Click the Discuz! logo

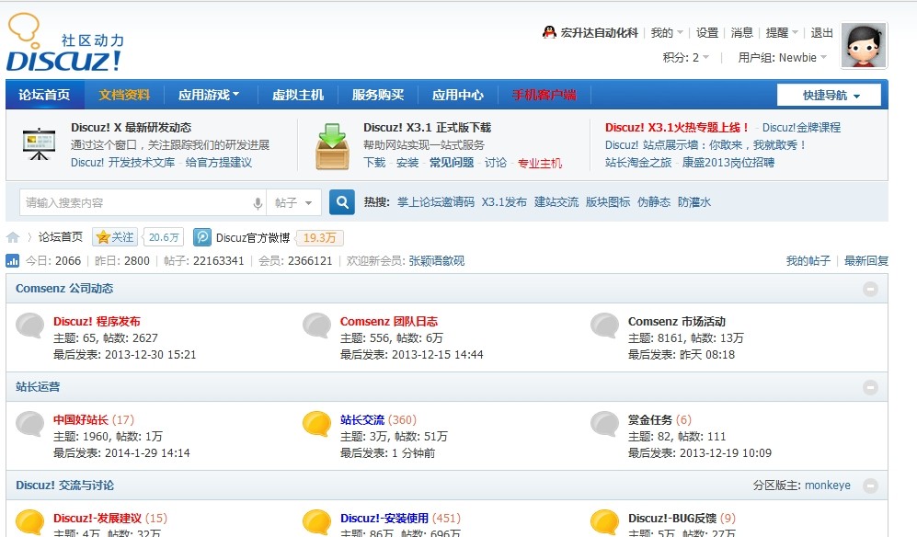[65, 43]
